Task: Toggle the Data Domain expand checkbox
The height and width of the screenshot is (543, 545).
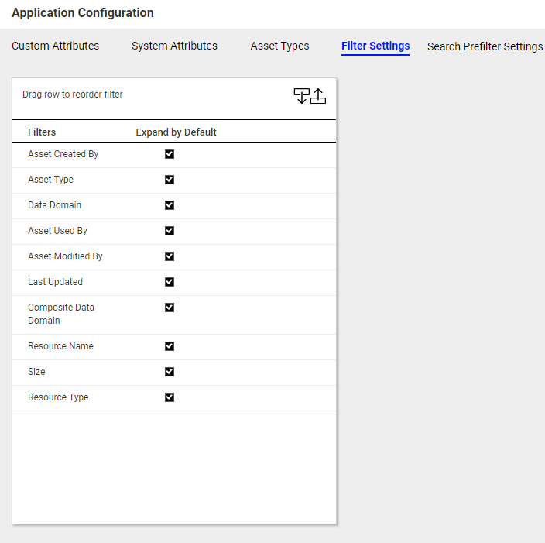Action: click(x=170, y=205)
